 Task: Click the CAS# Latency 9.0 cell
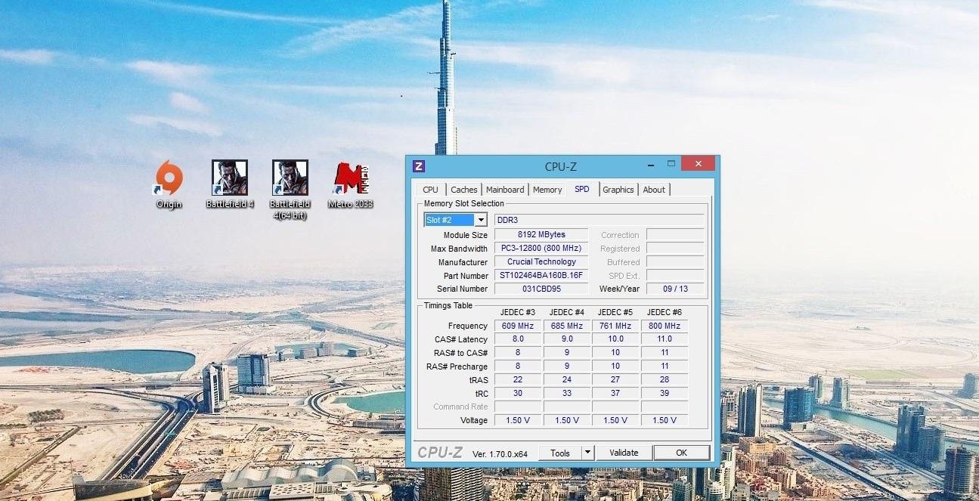click(x=567, y=340)
